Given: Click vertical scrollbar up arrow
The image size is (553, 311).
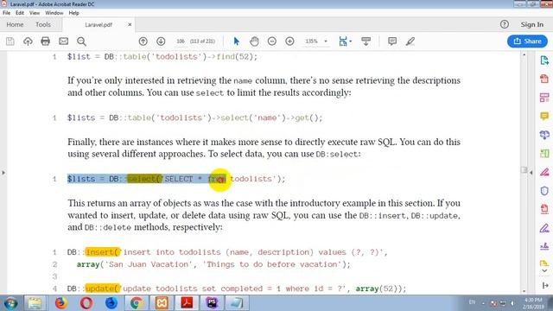Looking at the screenshot, I should pos(524,55).
